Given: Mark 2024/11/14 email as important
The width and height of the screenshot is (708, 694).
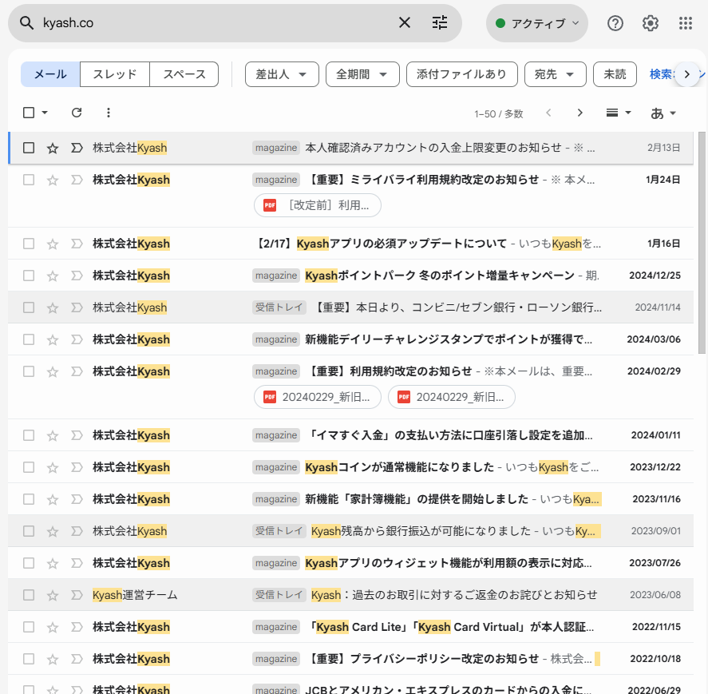Looking at the screenshot, I should [x=77, y=307].
